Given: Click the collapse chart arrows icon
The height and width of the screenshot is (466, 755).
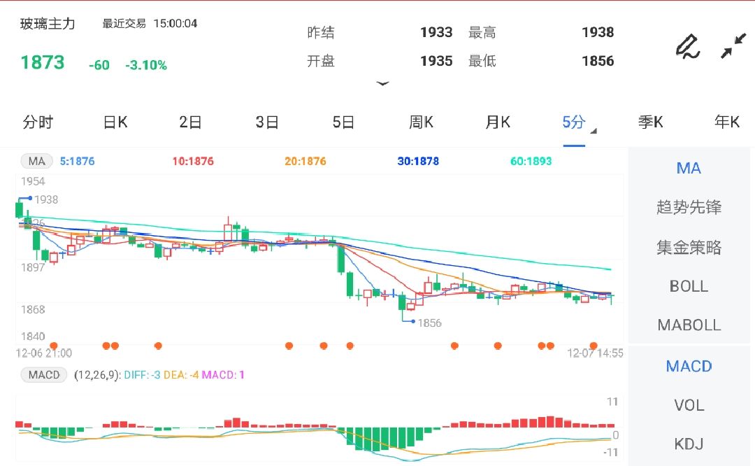Looking at the screenshot, I should click(735, 47).
